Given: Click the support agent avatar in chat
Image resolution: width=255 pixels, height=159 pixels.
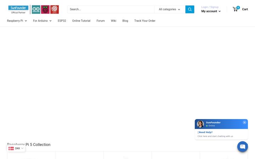Looking at the screenshot, I should coord(200,124).
